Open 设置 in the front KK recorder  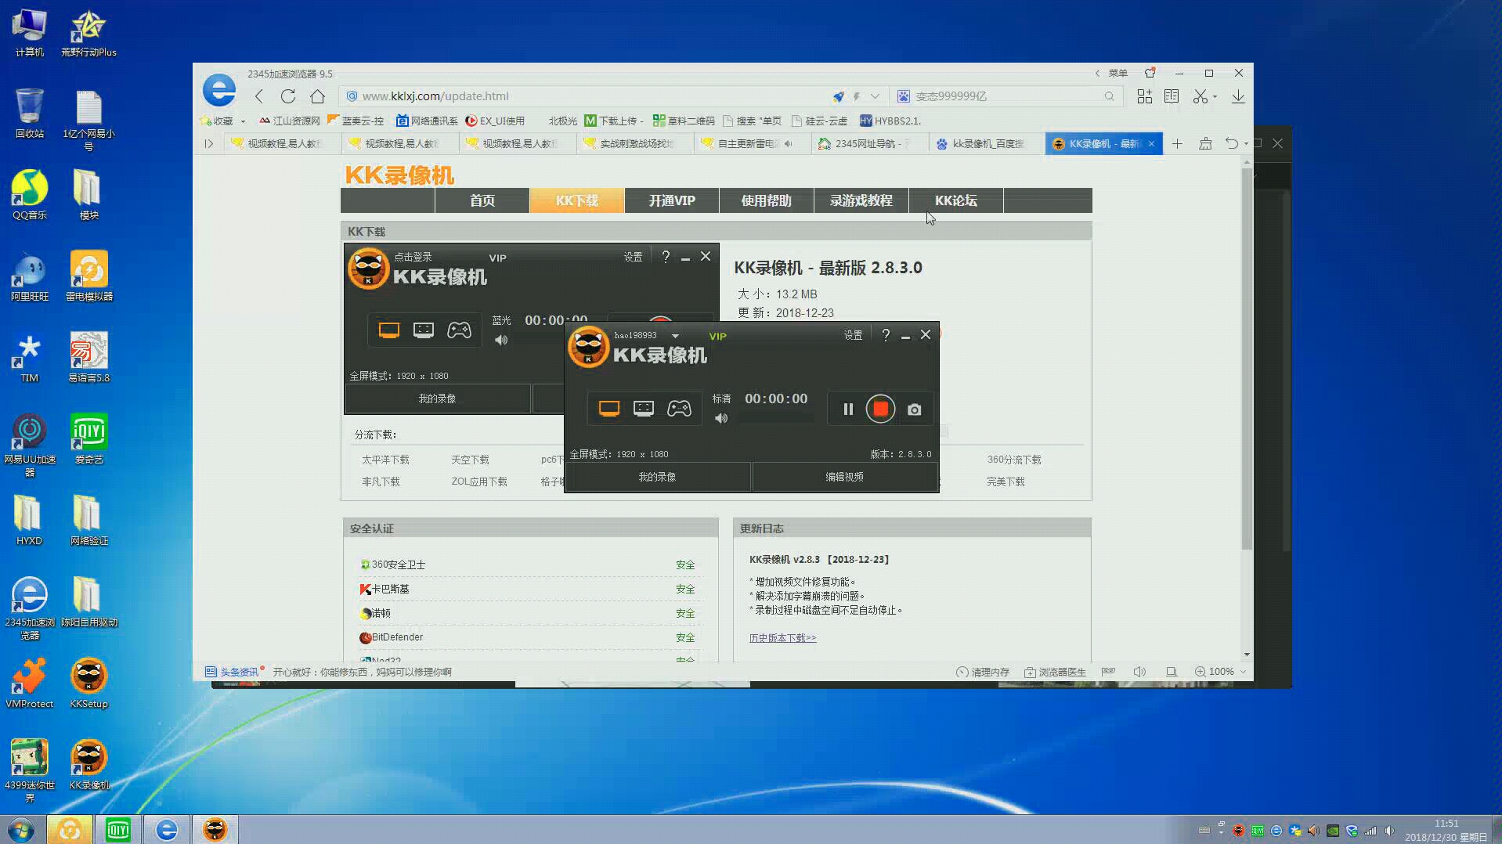coord(853,335)
